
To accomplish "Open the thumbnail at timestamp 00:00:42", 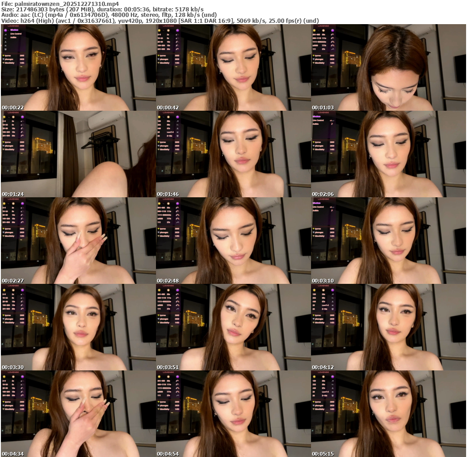I will (x=233, y=67).
